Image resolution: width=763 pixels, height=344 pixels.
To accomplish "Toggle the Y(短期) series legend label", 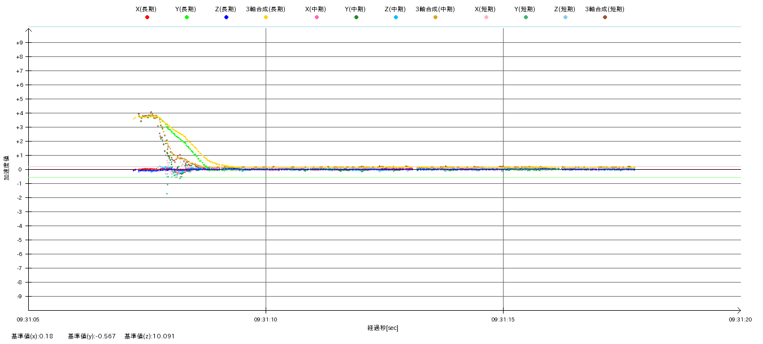I will (x=525, y=9).
